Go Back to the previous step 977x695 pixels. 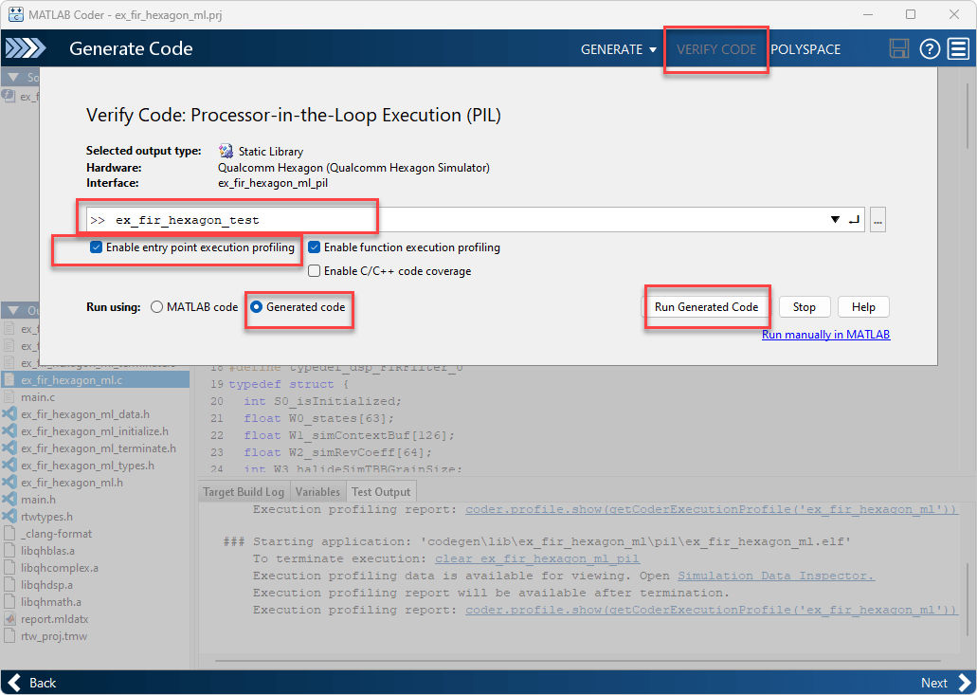(32, 683)
